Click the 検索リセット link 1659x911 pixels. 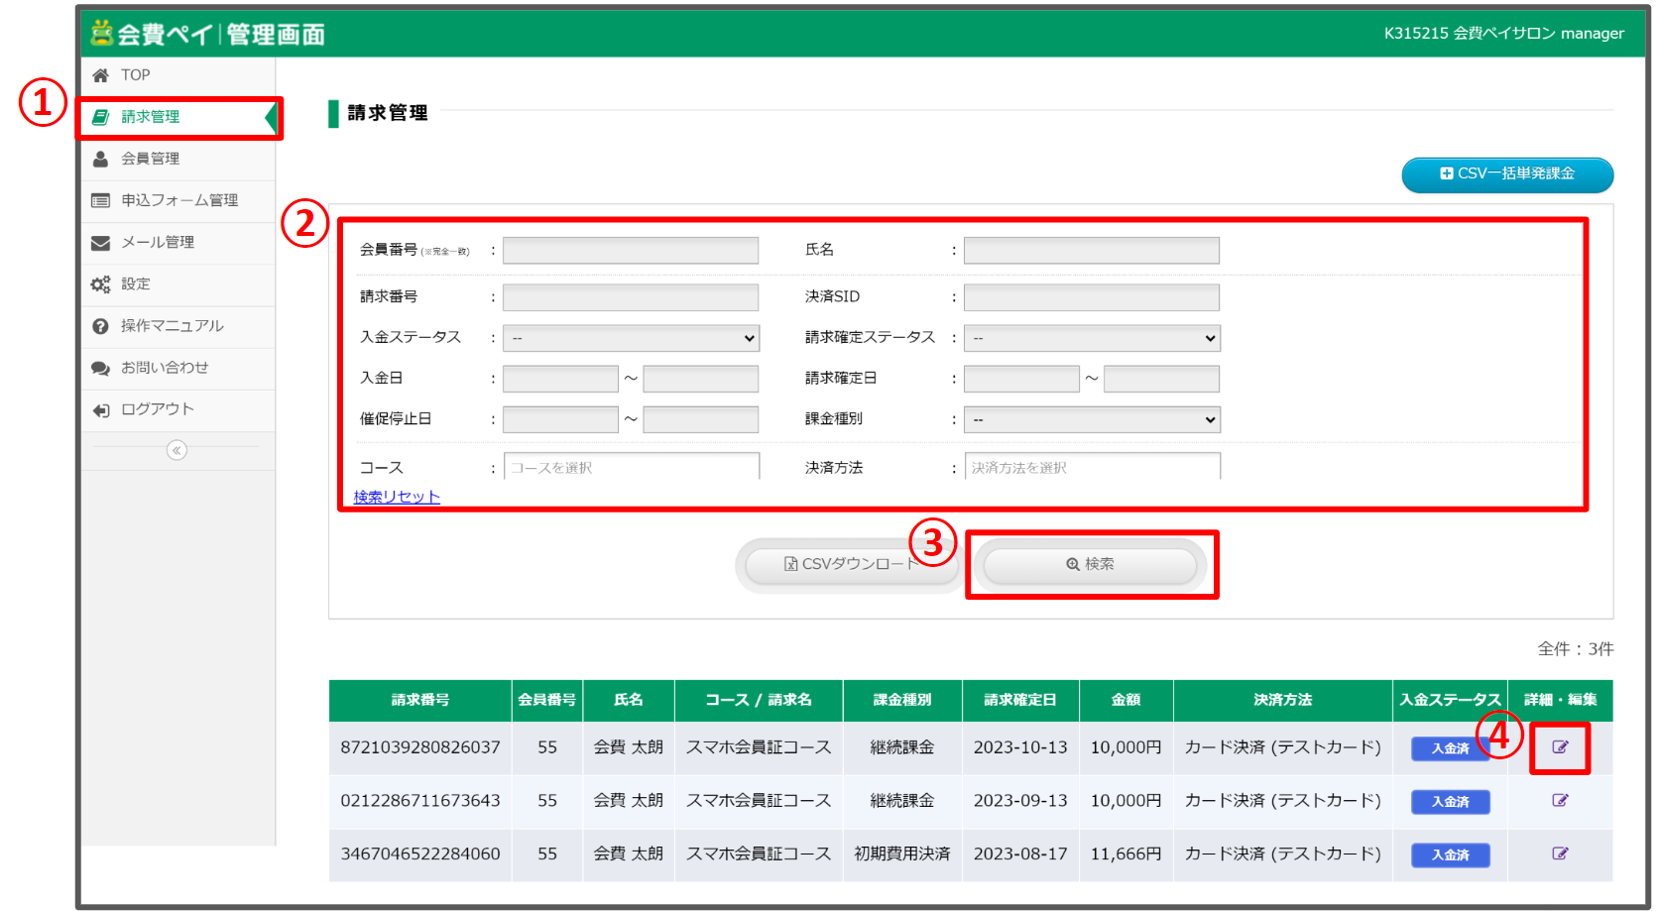pyautogui.click(x=397, y=497)
